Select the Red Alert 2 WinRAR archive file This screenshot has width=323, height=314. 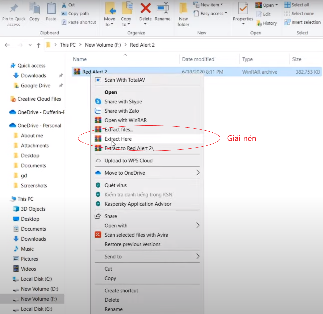point(196,72)
